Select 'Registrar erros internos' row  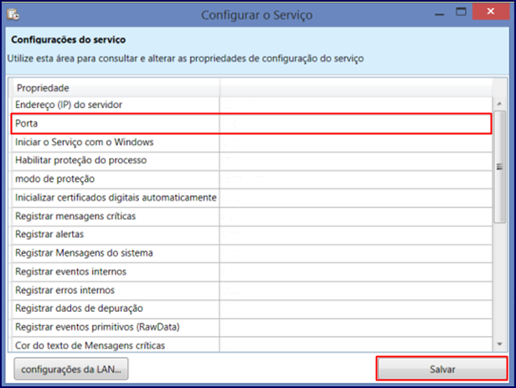[252, 290]
